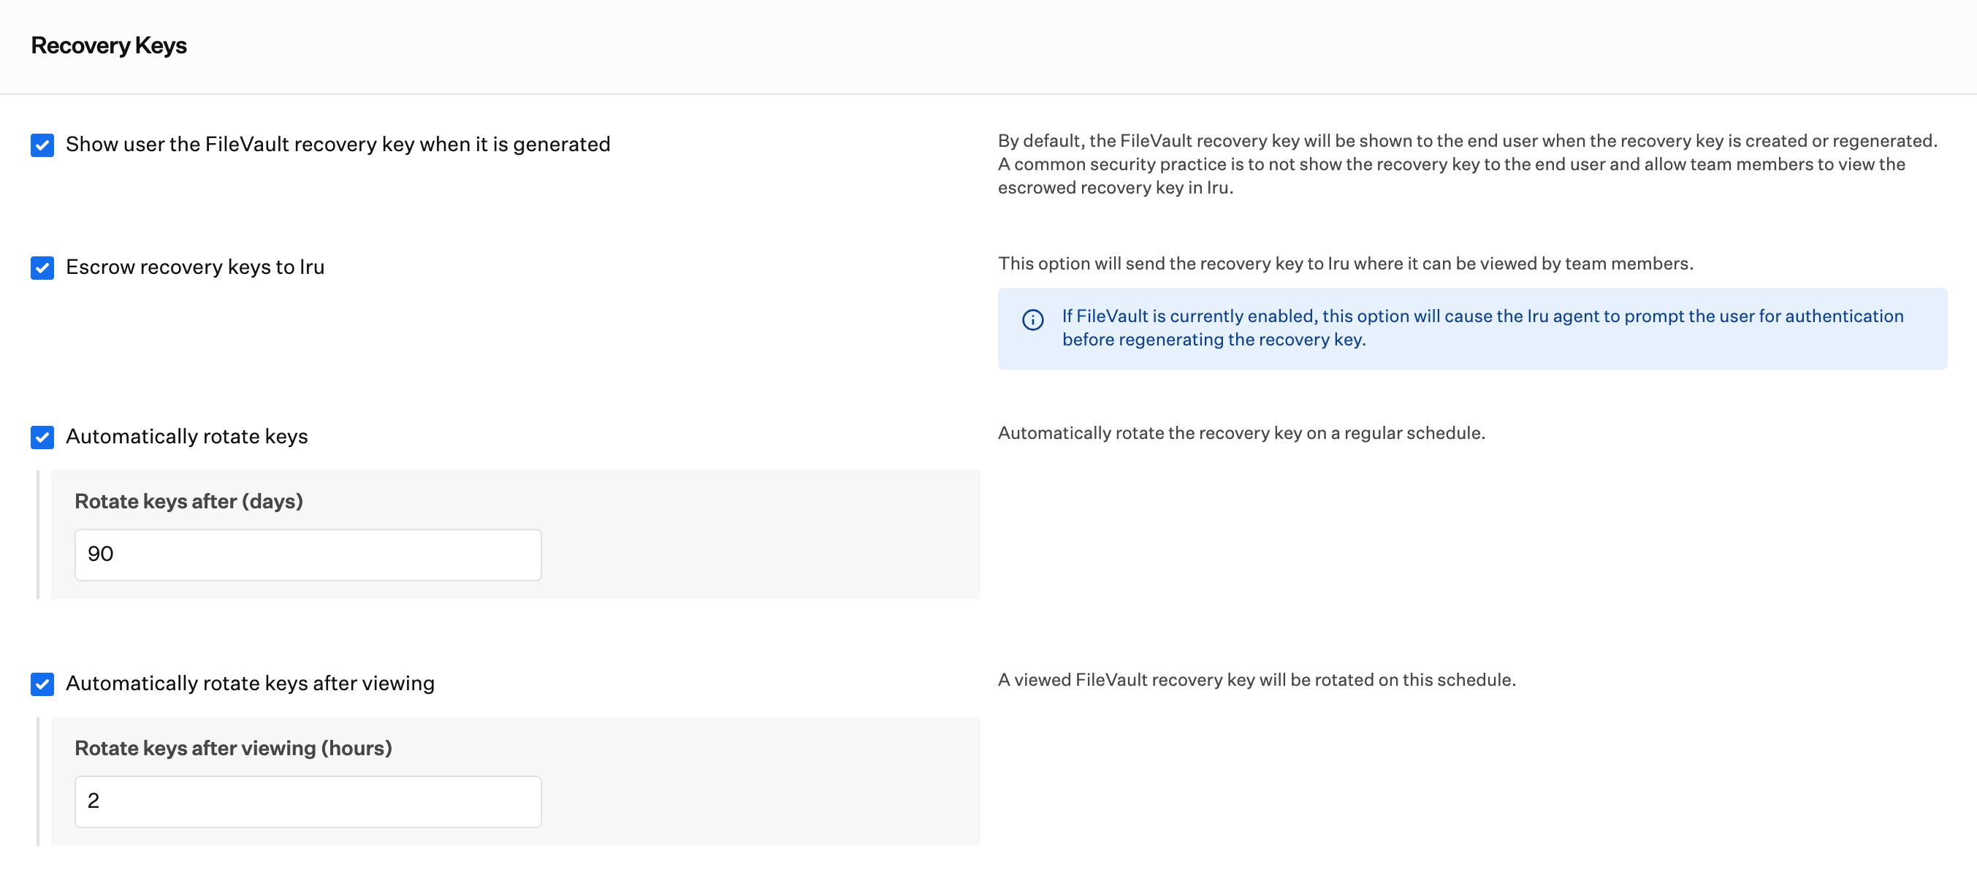Uncheck Show user the FileVault recovery key
This screenshot has height=875, width=1977.
(x=42, y=145)
